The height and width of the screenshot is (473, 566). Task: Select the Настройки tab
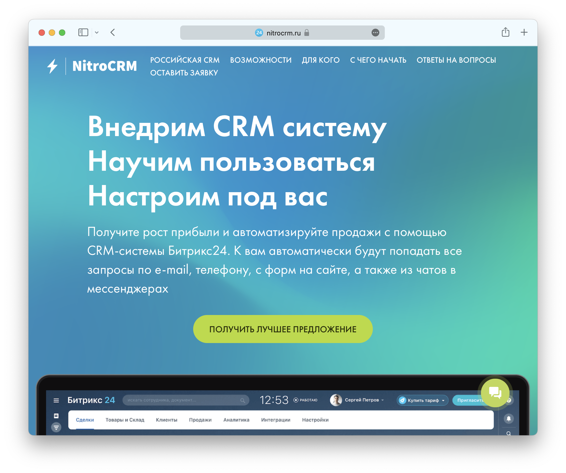(x=315, y=420)
